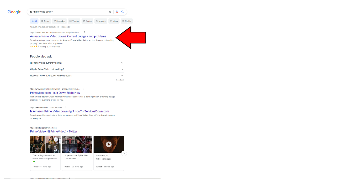The image size is (341, 191).
Task: Open options for the twitter.com/PrimeVideo result
Action: 60,128
